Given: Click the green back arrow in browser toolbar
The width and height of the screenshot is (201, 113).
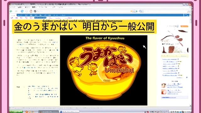Looking at the screenshot, I should pos(11,11).
